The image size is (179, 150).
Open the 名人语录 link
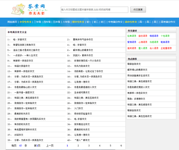click(154, 48)
